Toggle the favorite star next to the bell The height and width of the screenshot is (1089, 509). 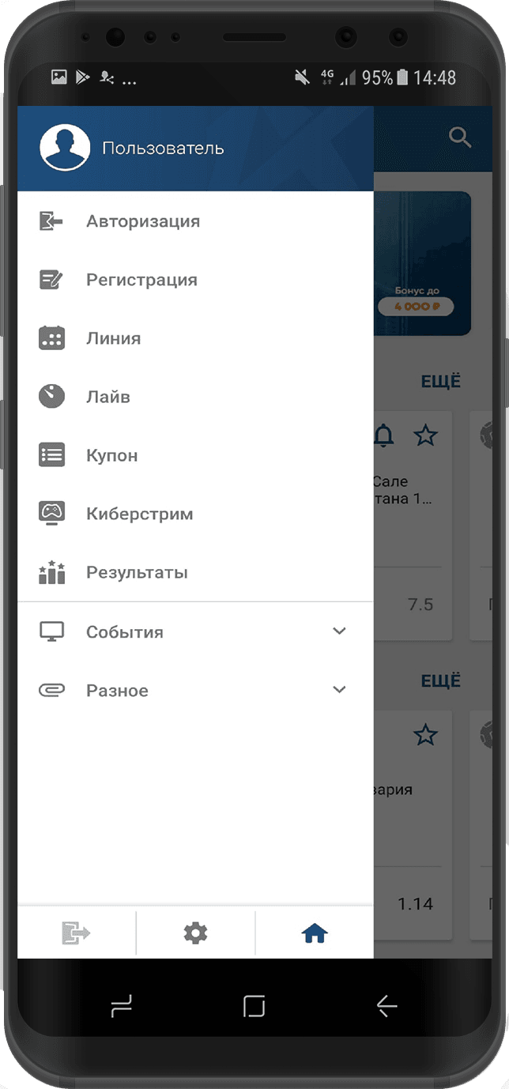(426, 435)
